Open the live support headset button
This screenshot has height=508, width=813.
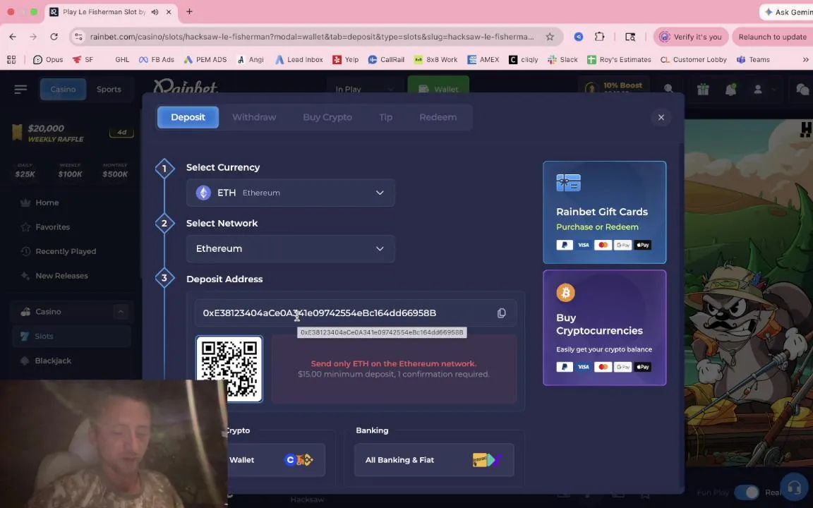(x=794, y=488)
